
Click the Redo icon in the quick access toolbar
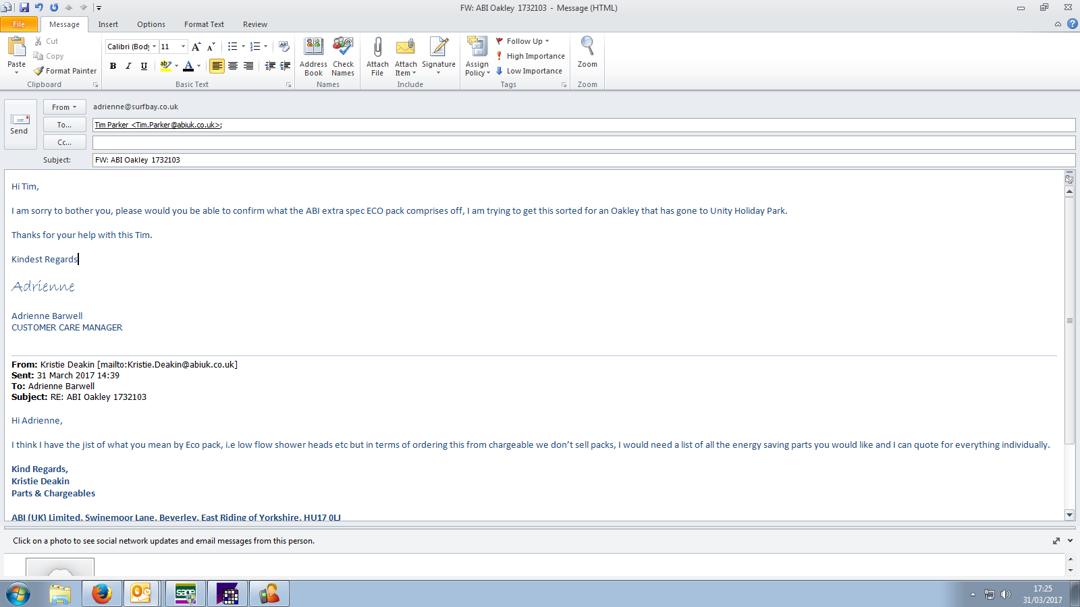pyautogui.click(x=54, y=7)
